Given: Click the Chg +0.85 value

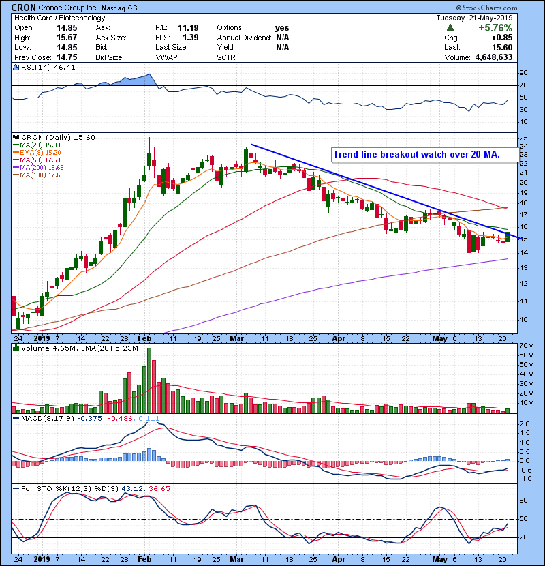Looking at the screenshot, I should tap(501, 38).
